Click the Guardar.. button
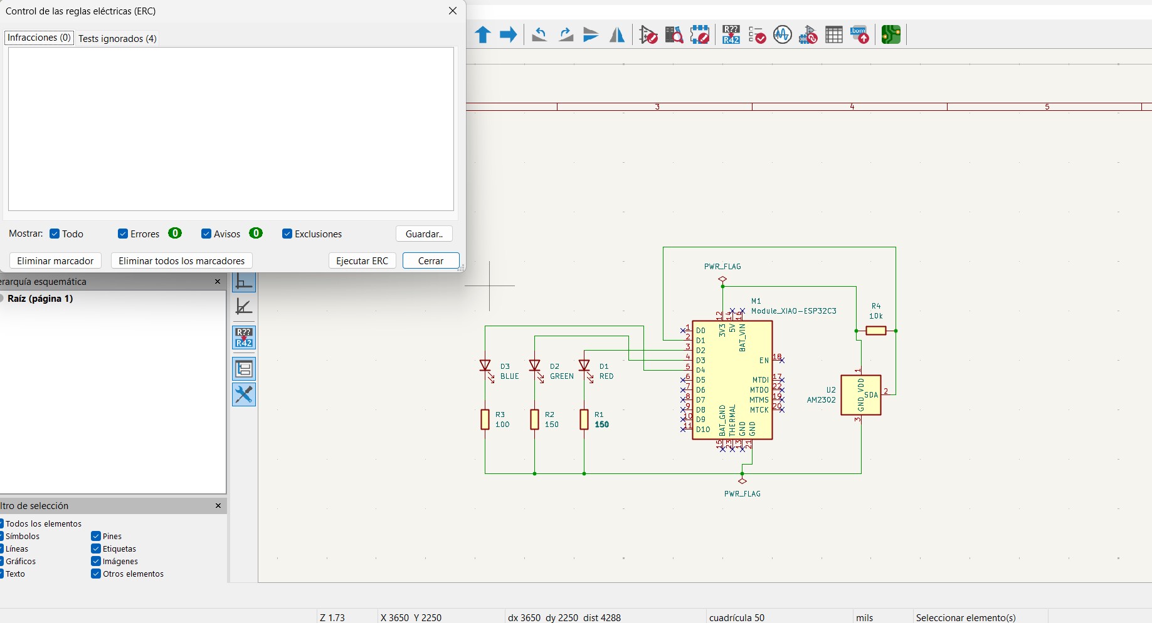 [x=424, y=234]
